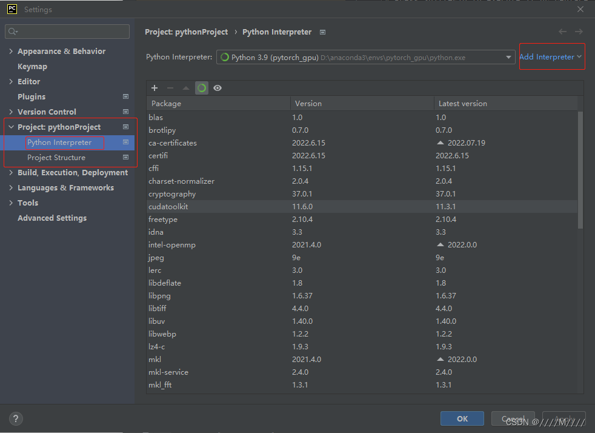This screenshot has height=433, width=595.
Task: Click in the settings search field
Action: (67, 32)
